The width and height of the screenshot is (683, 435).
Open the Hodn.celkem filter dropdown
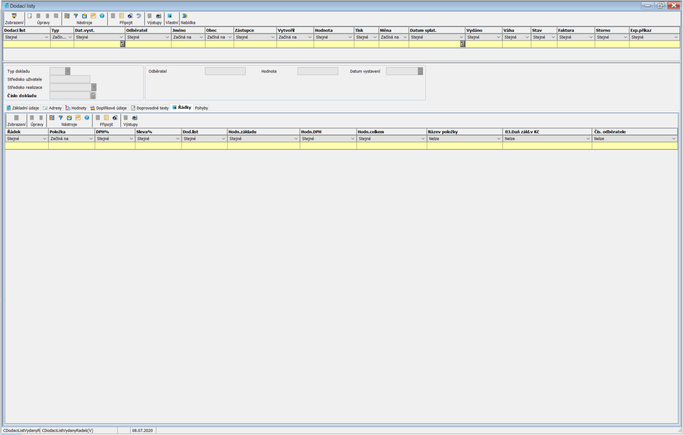tap(423, 139)
